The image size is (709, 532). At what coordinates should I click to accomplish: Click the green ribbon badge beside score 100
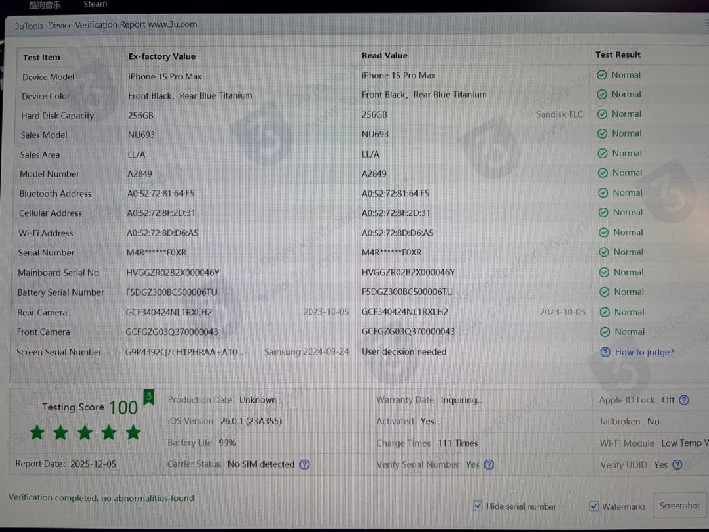(149, 397)
